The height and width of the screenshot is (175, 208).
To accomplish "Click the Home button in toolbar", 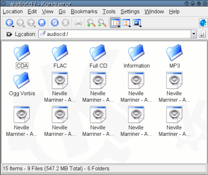I will pos(42,23).
